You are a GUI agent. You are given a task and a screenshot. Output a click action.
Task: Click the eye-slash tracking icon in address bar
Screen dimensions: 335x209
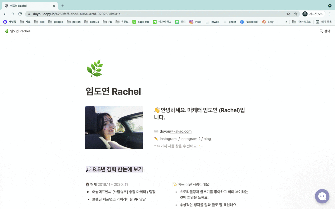point(288,14)
